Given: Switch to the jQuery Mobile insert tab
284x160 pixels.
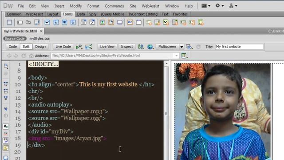Looking at the screenshot, I should click(112, 14).
